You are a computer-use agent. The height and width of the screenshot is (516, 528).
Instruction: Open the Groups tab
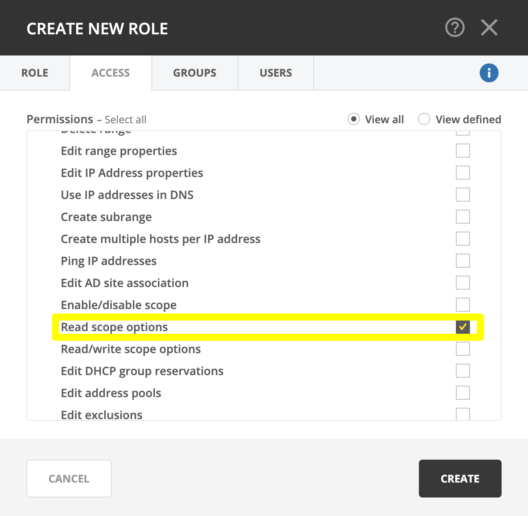point(194,73)
